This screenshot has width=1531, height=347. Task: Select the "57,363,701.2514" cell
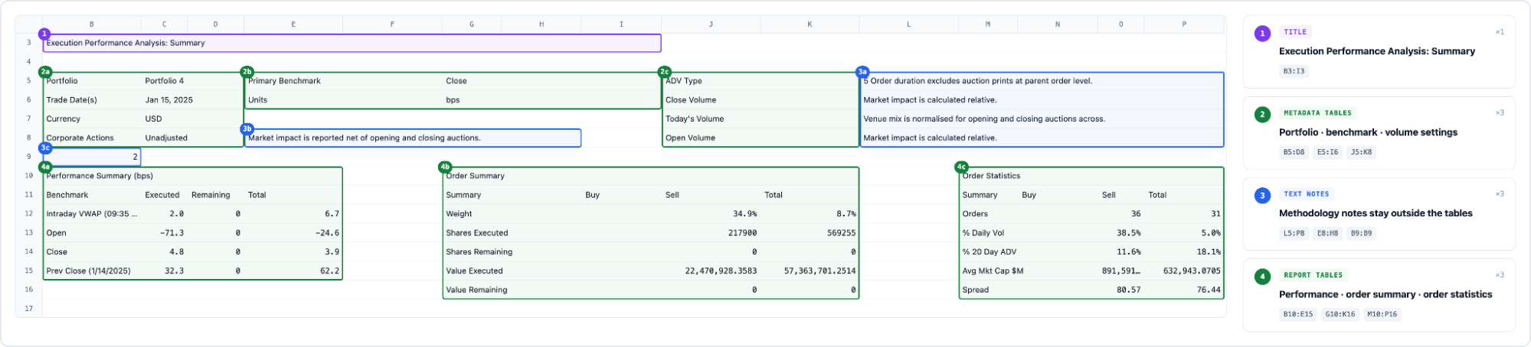pyautogui.click(x=810, y=271)
